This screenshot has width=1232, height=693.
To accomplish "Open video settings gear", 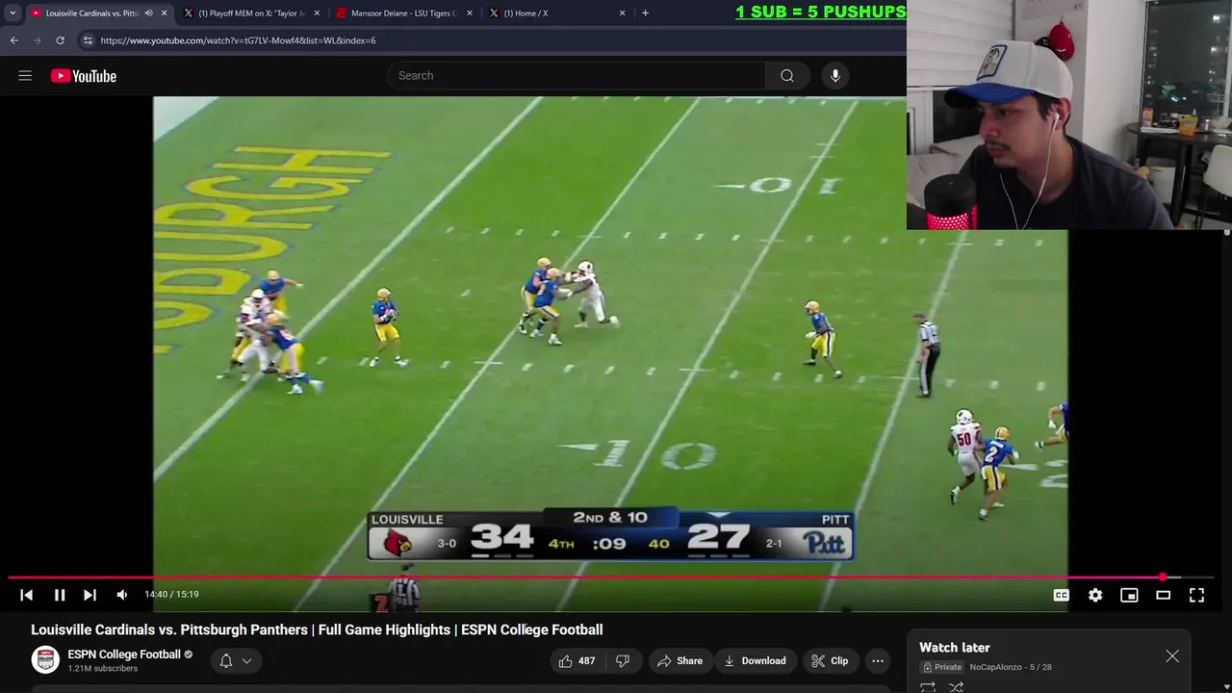I will tap(1095, 595).
